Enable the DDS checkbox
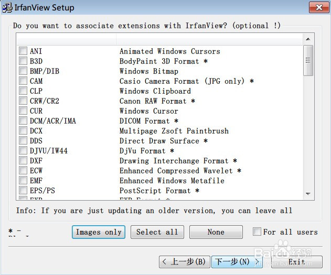Screen dimensions: 331x275 (23, 140)
